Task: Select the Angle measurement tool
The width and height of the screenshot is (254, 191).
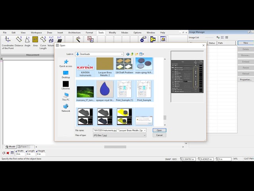Action: click(x=27, y=42)
